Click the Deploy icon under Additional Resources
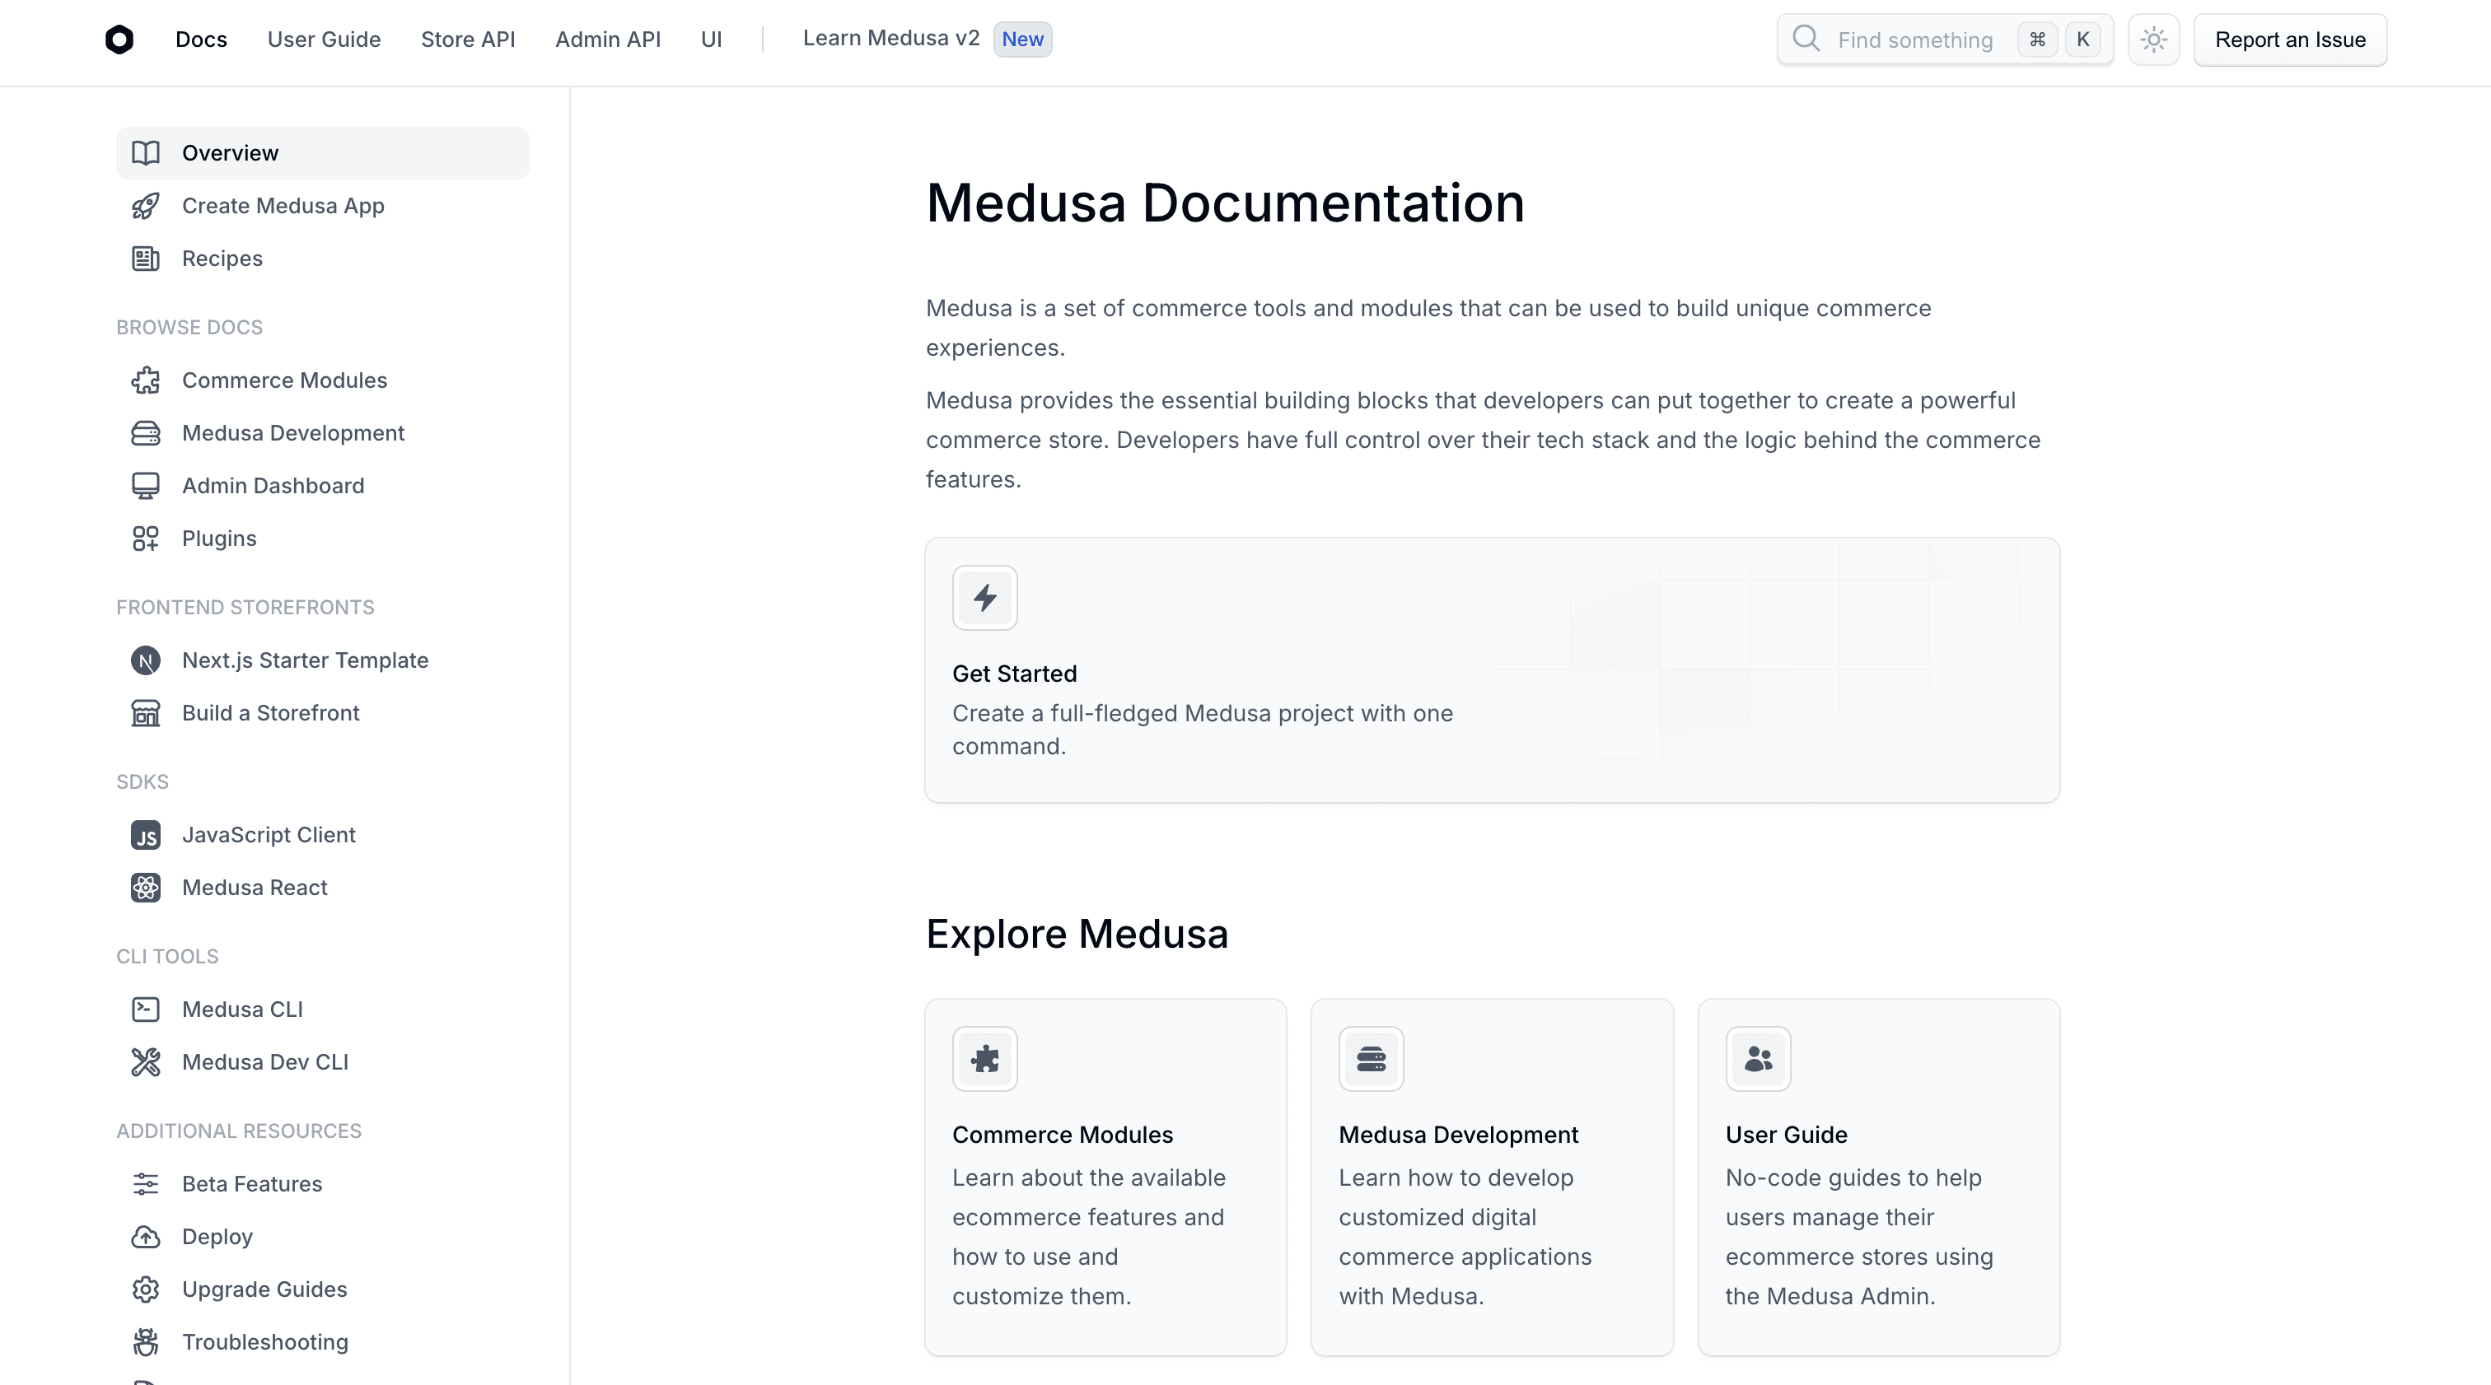 point(147,1235)
